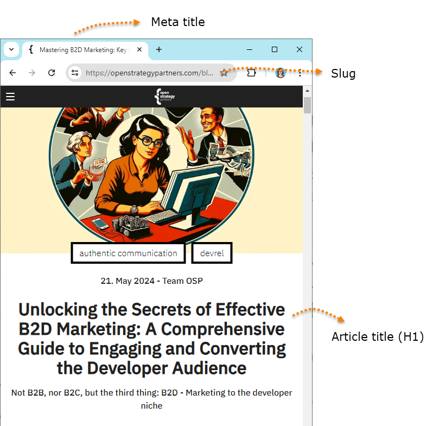This screenshot has width=433, height=426.
Task: Open the tab search chevron dropdown
Action: pos(11,49)
